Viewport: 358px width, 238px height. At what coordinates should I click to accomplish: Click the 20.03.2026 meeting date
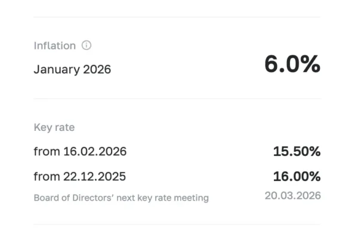click(293, 195)
